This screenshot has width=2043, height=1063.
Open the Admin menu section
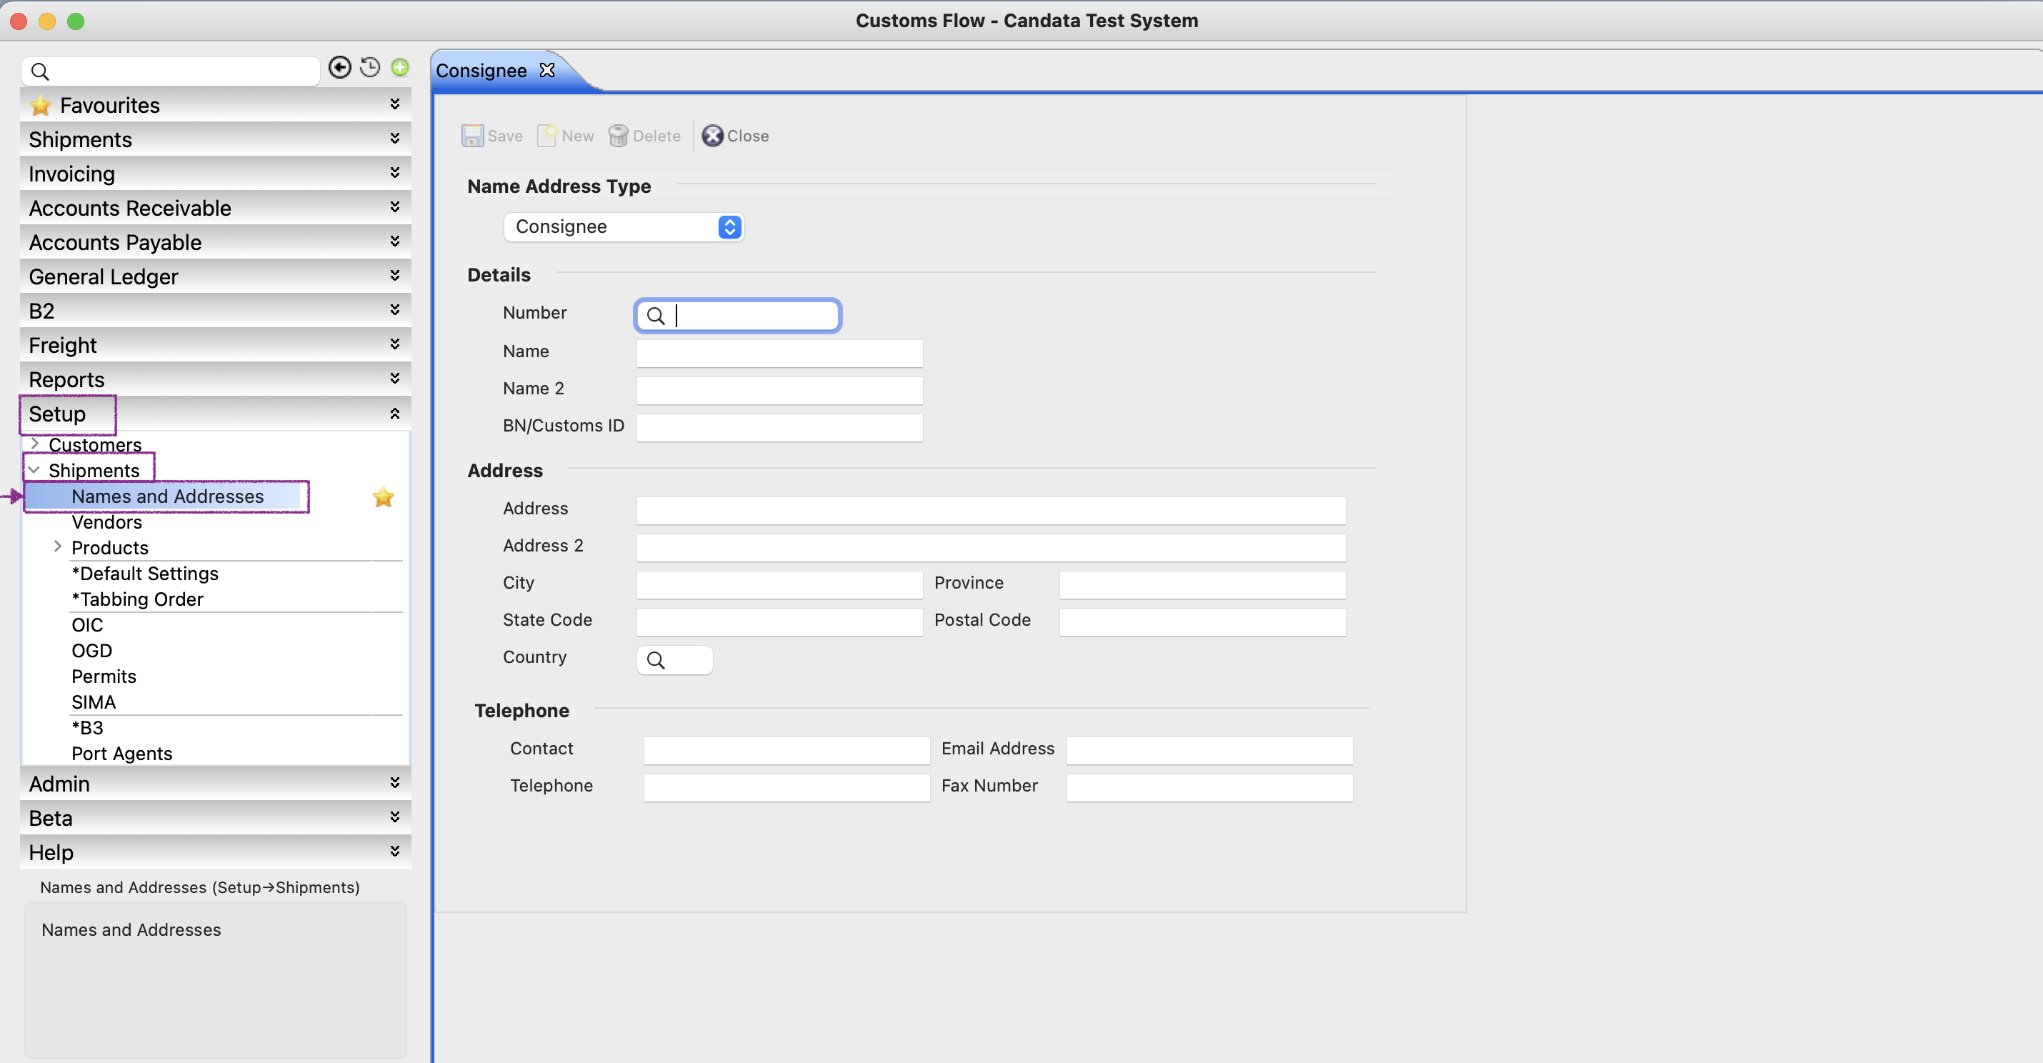215,784
